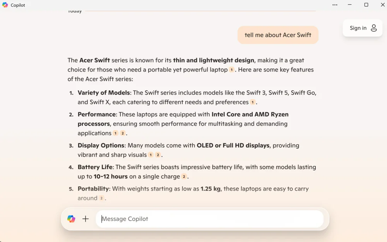Click the Copilot logo in the title bar
Viewport: 387px width, 242px height.
[x=5, y=5]
